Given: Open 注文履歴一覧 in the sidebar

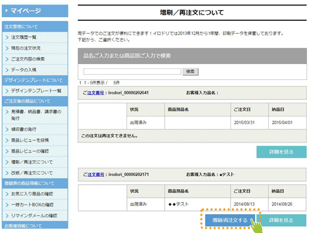Looking at the screenshot, I should coord(35,37).
